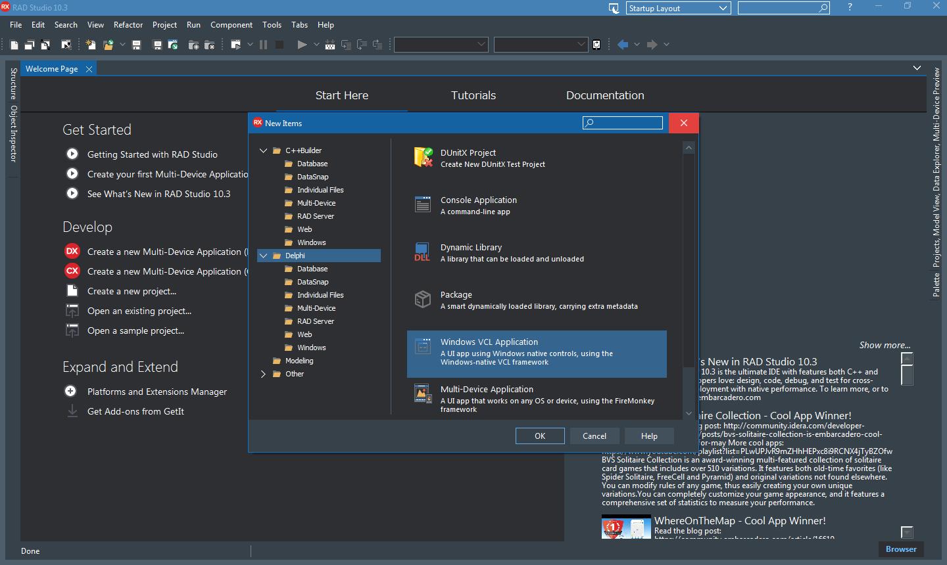The image size is (947, 565).
Task: Click the Open an existing project... link
Action: click(139, 311)
